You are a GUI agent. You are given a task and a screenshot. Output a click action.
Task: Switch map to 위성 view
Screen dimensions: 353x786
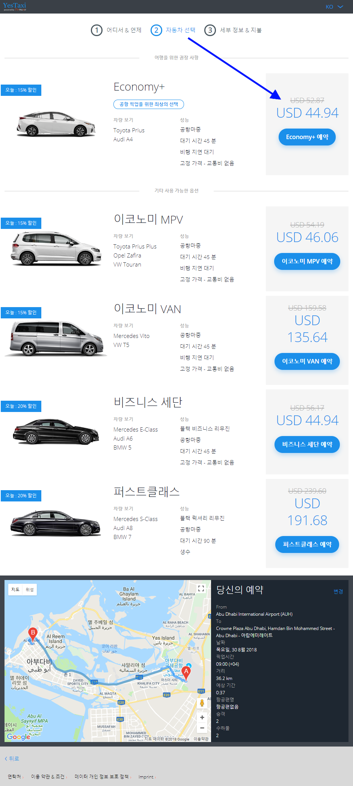pos(30,589)
